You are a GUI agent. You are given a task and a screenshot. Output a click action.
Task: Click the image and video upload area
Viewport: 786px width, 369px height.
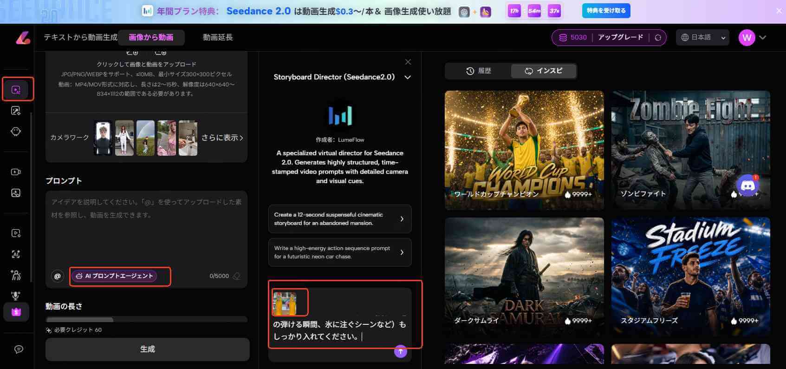pyautogui.click(x=146, y=79)
